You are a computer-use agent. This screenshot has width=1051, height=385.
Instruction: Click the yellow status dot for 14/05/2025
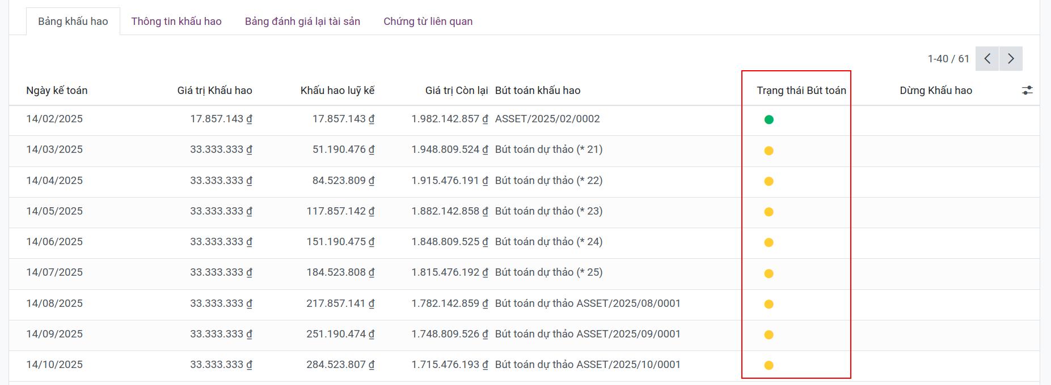769,212
